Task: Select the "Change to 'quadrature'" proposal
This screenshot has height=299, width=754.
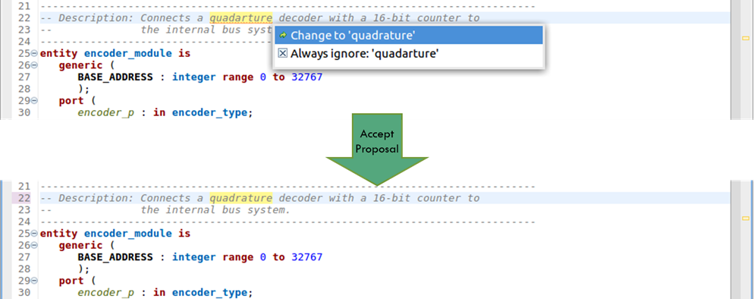Action: tap(409, 35)
